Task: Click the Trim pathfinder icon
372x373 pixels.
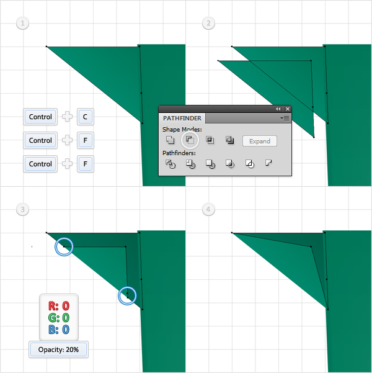Action: pyautogui.click(x=190, y=164)
